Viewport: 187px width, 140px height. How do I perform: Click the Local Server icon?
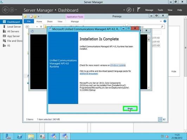tap(4, 26)
